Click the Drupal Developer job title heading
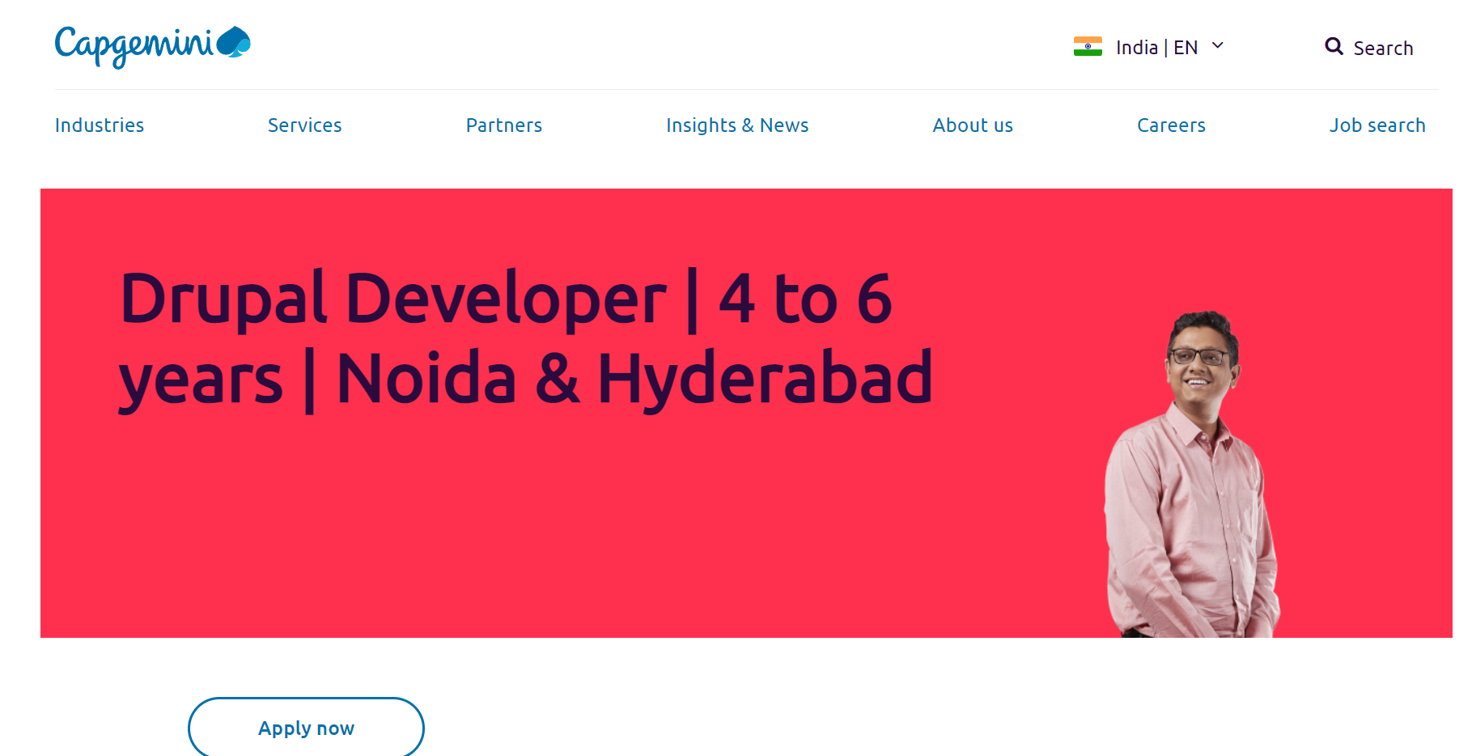 526,339
